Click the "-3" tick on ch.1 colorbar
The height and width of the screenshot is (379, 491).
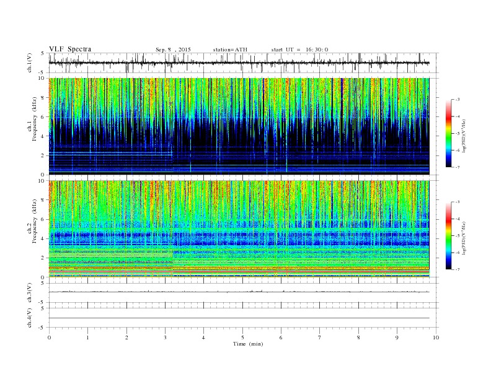point(458,100)
